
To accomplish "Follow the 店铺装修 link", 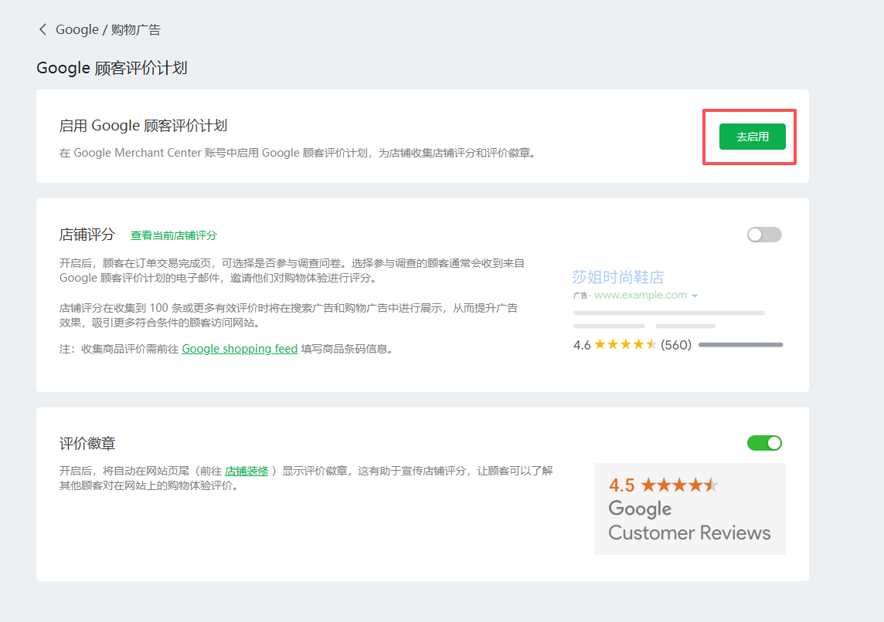I will pos(246,471).
